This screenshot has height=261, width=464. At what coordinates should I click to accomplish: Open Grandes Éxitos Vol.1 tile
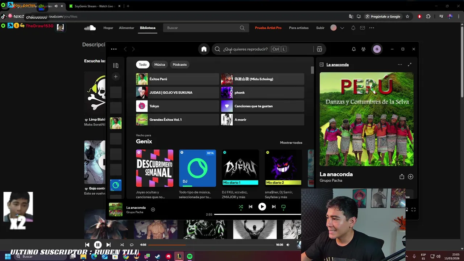178,120
